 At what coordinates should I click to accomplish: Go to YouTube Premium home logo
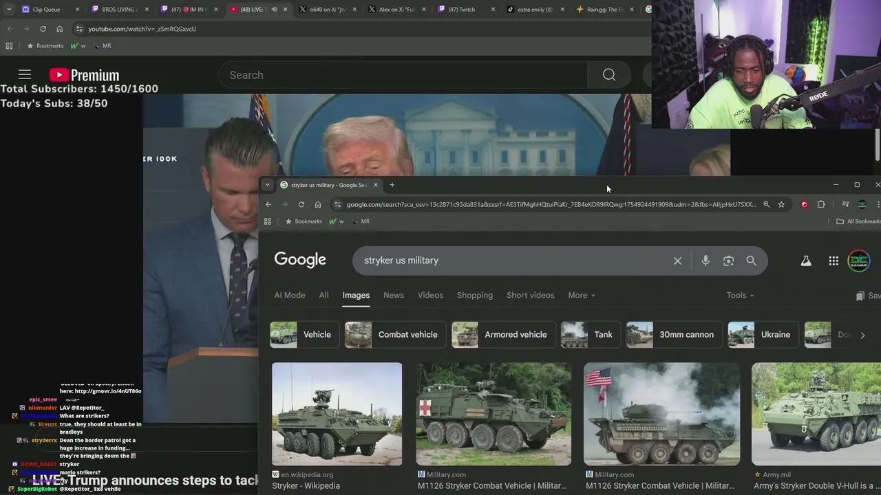pos(84,75)
